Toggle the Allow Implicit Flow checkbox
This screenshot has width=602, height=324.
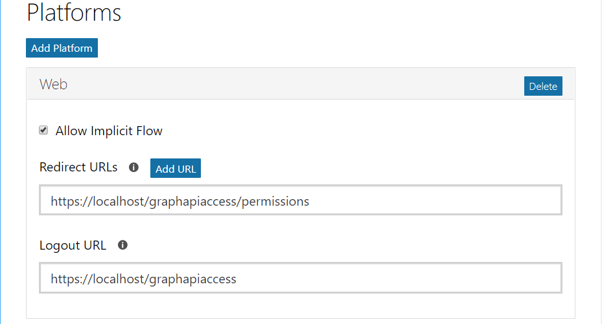click(43, 130)
